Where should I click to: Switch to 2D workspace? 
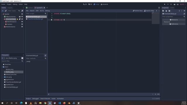[85, 4]
